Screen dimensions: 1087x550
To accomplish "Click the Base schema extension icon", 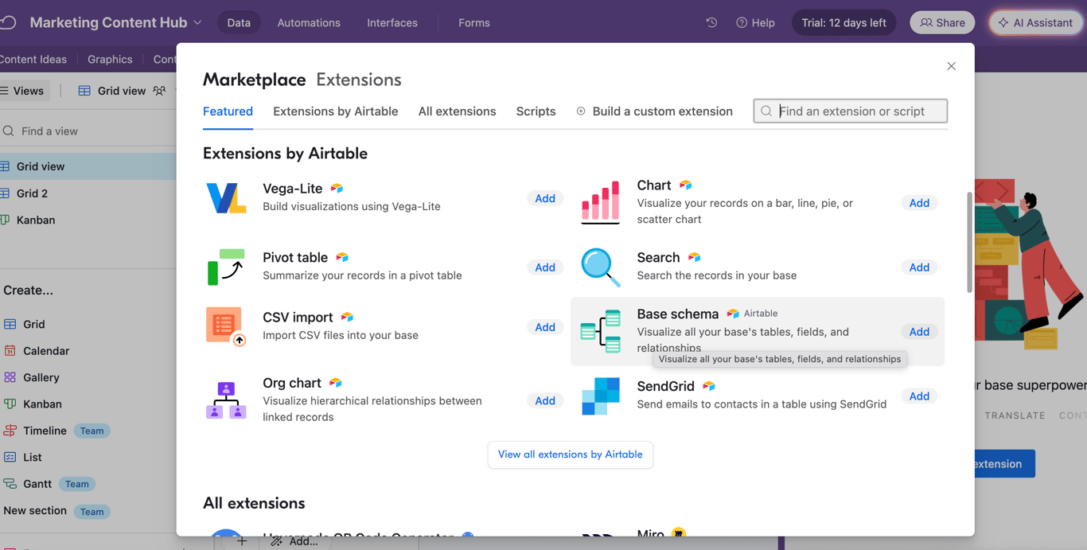I will (601, 331).
